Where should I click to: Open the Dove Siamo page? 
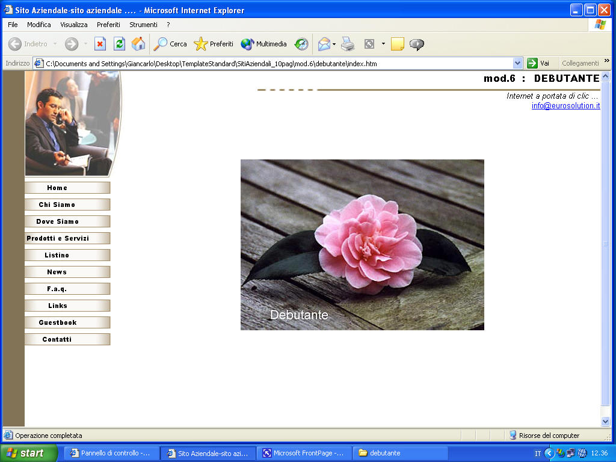coord(67,221)
